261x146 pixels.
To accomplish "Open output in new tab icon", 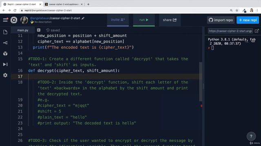I will (x=257, y=31).
